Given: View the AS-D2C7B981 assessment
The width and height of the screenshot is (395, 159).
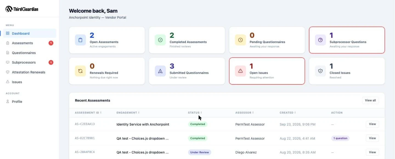Looking at the screenshot, I should pos(372,138).
